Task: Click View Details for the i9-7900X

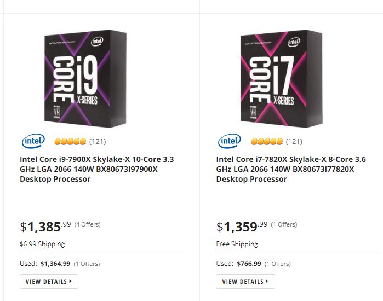Action: [49, 282]
